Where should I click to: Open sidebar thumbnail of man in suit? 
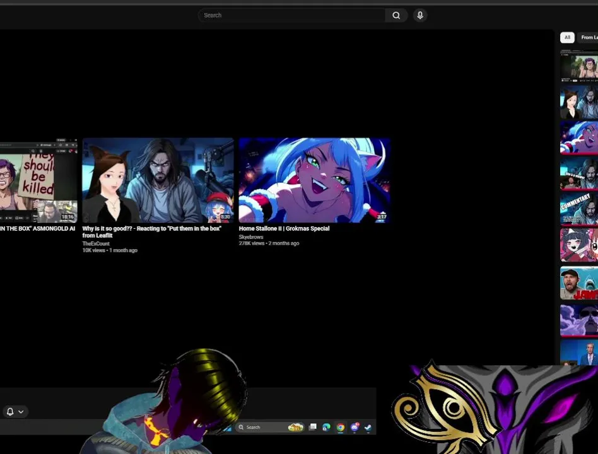click(579, 352)
